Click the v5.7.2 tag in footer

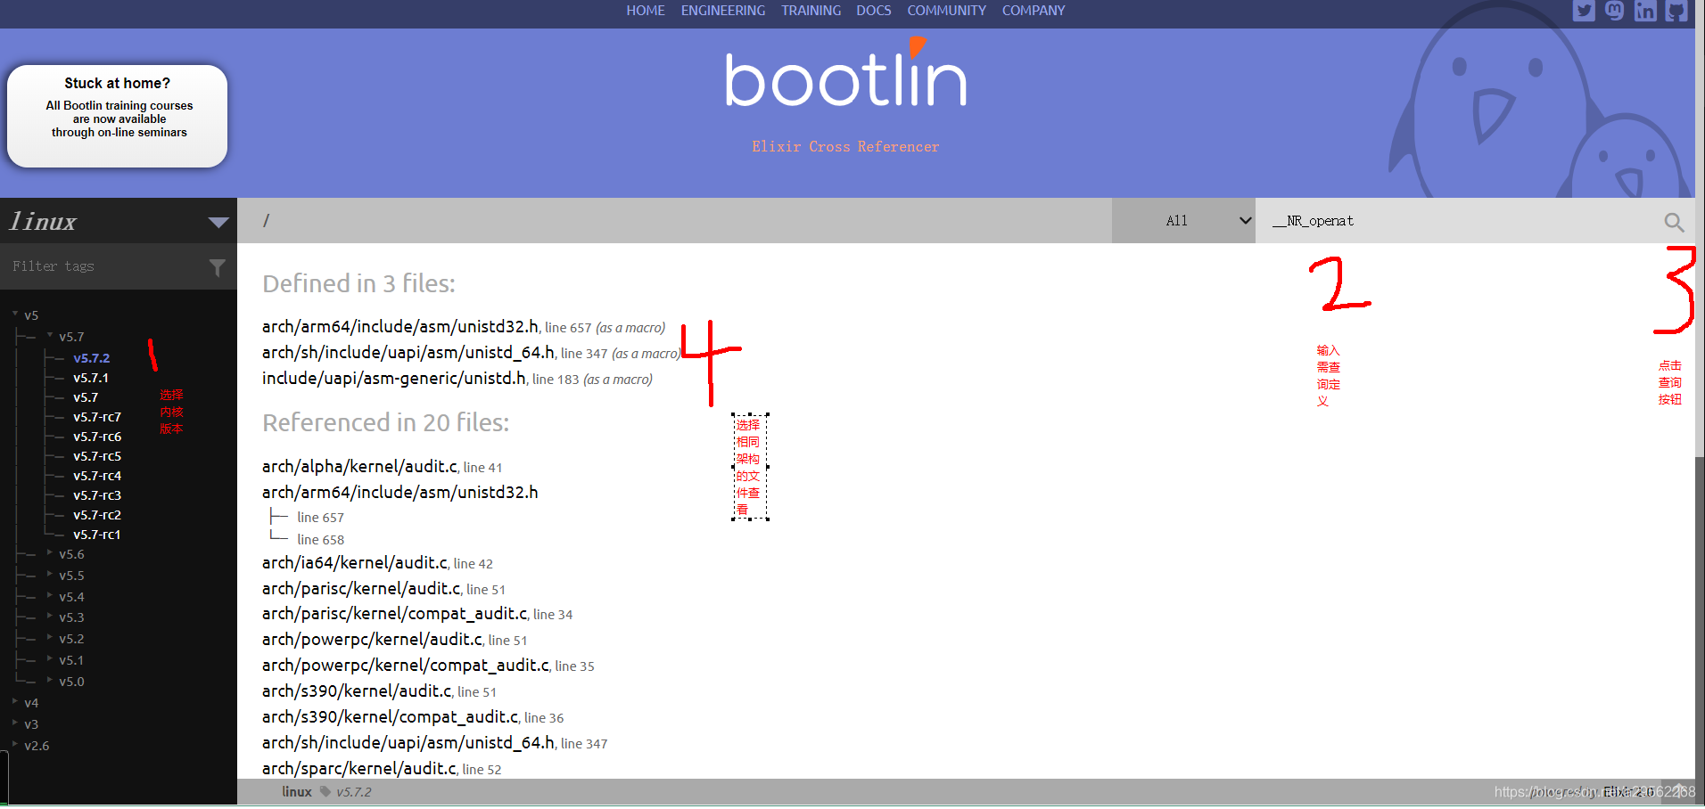(354, 792)
